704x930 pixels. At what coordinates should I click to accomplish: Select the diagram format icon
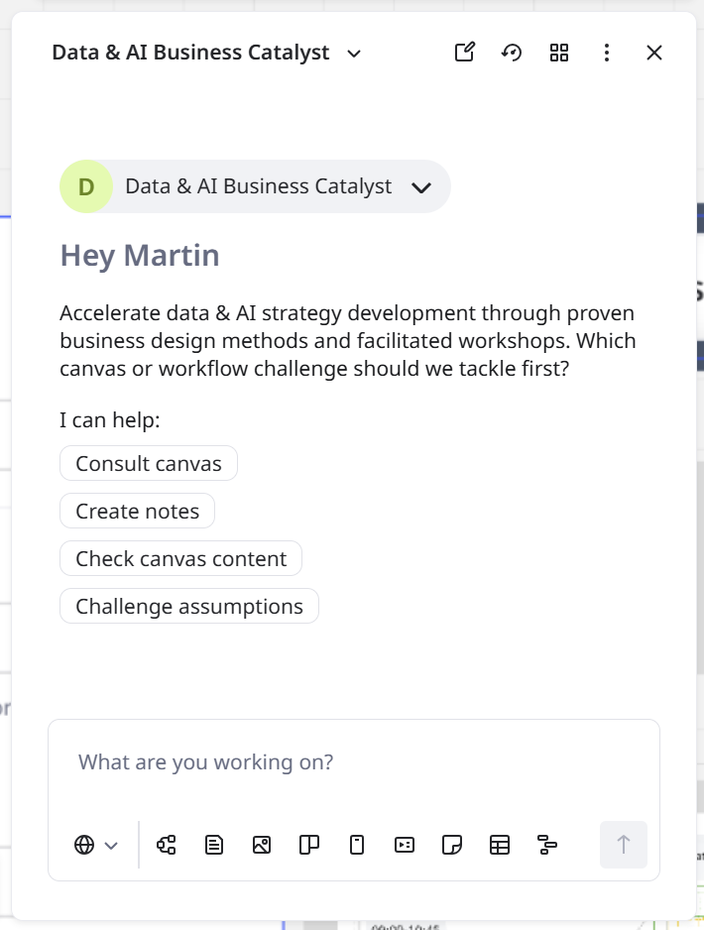tap(167, 845)
